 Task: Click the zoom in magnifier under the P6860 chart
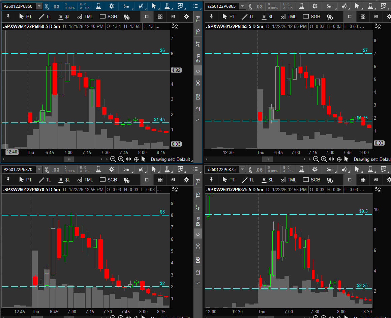121,159
